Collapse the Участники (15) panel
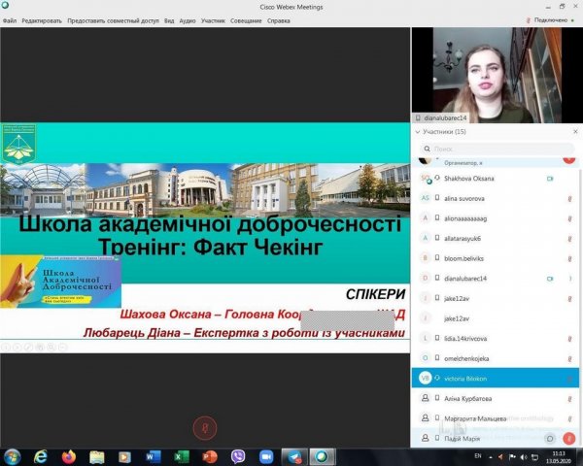 [x=417, y=131]
